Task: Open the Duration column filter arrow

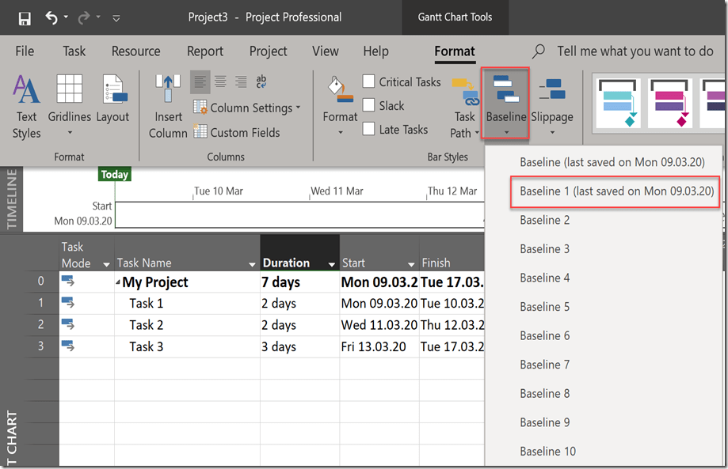Action: 330,263
